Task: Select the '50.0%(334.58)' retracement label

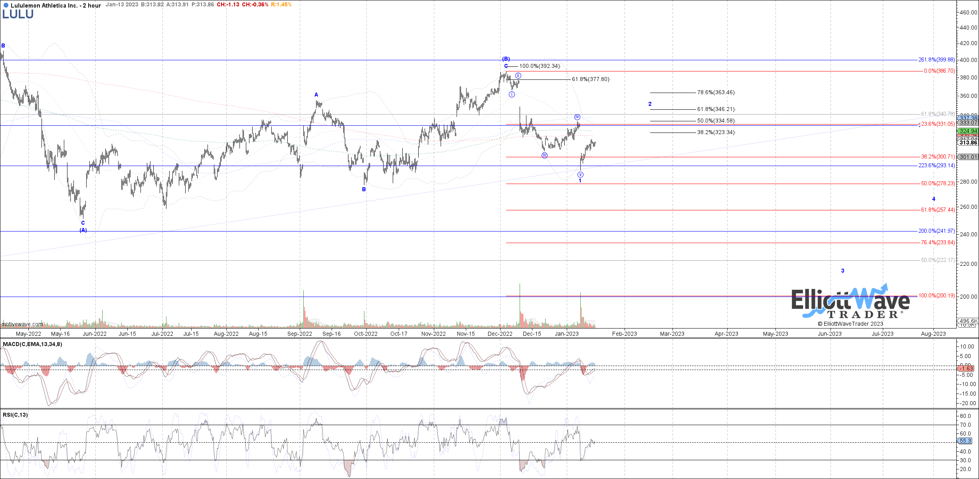Action: click(x=716, y=121)
